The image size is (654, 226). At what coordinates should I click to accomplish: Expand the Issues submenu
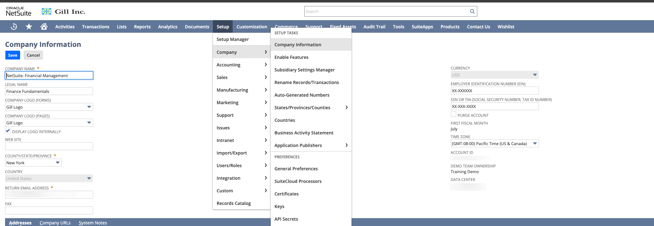pos(241,127)
